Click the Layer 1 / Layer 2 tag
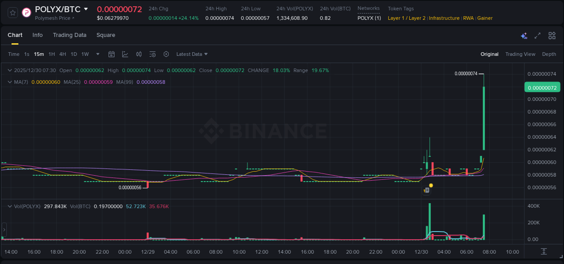The height and width of the screenshot is (264, 564). click(406, 18)
